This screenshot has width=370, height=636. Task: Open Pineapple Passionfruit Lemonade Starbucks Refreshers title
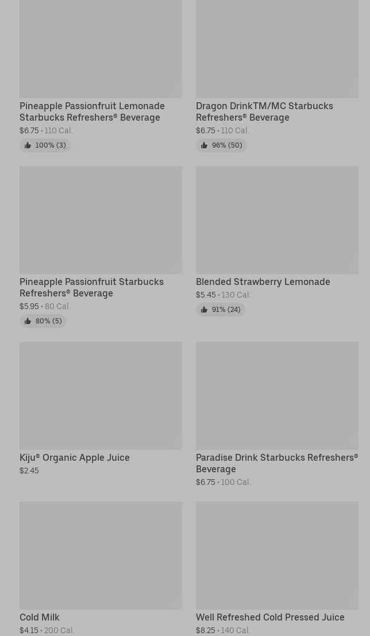(92, 111)
